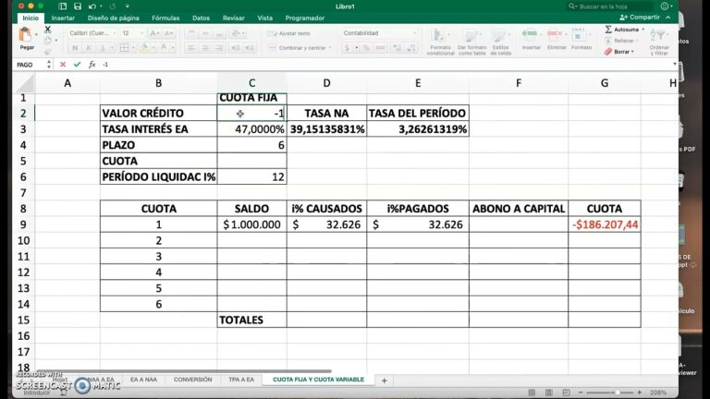
Task: Switch to Normal view in status bar
Action: point(532,393)
